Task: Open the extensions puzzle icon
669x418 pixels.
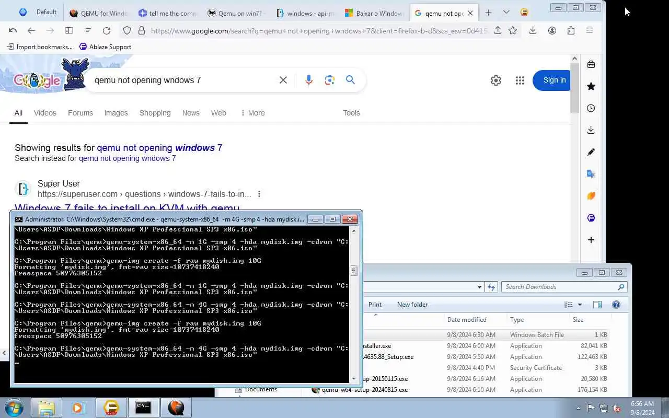Action: coord(571,30)
